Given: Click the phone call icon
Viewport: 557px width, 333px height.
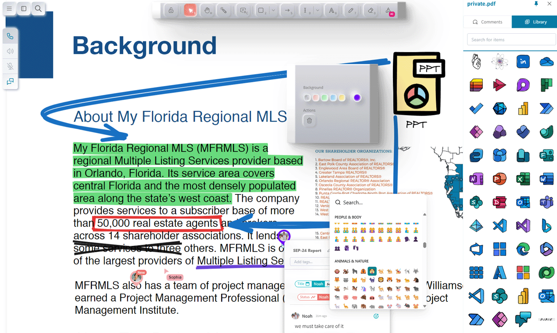Looking at the screenshot, I should click(x=10, y=36).
